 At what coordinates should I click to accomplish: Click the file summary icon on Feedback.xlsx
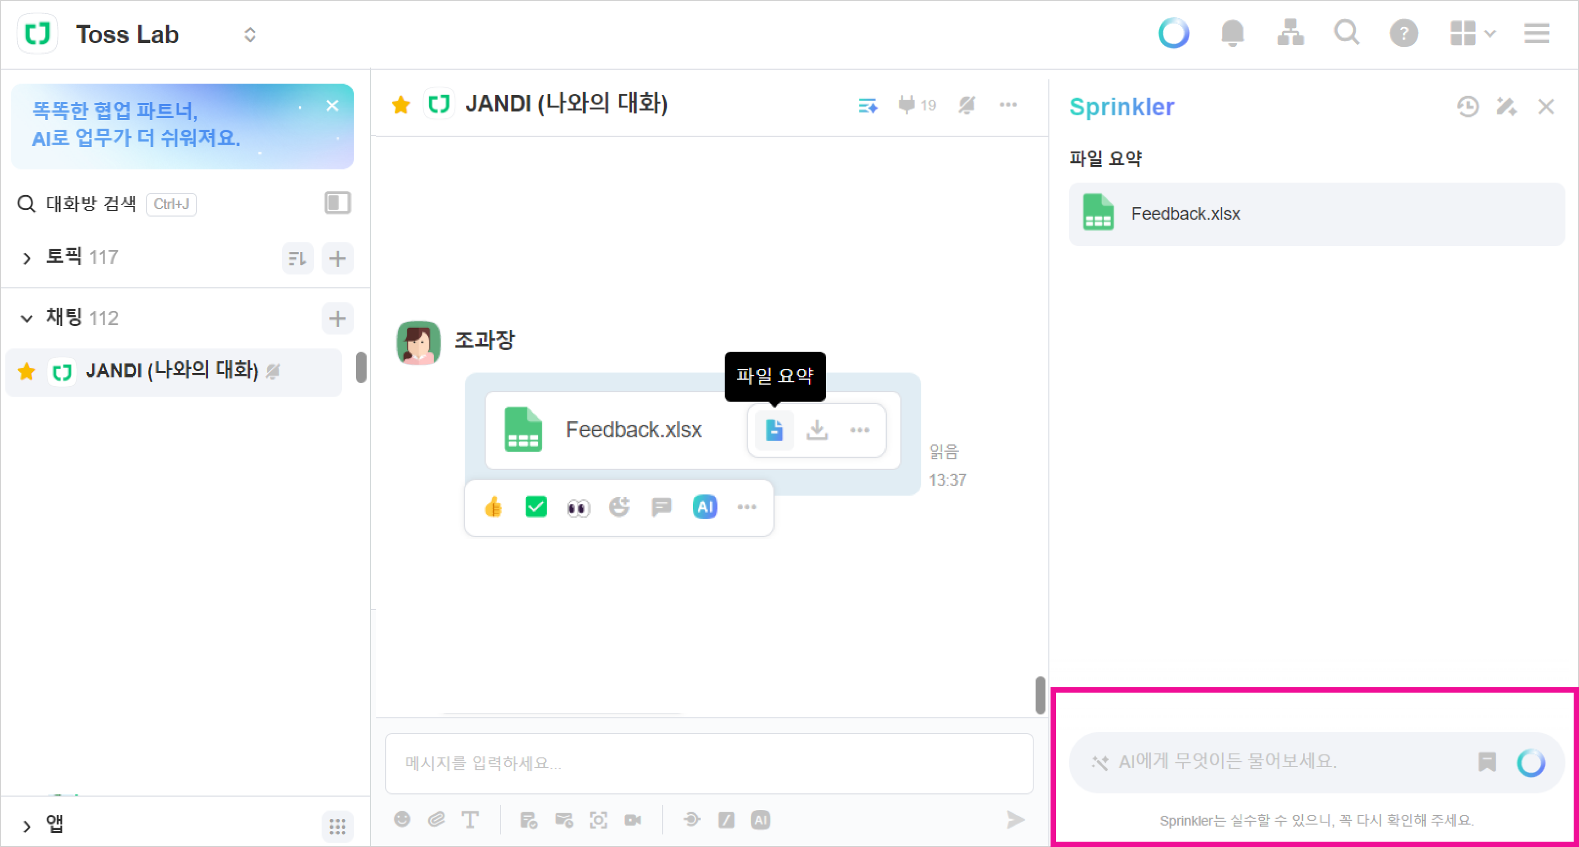[x=774, y=430]
